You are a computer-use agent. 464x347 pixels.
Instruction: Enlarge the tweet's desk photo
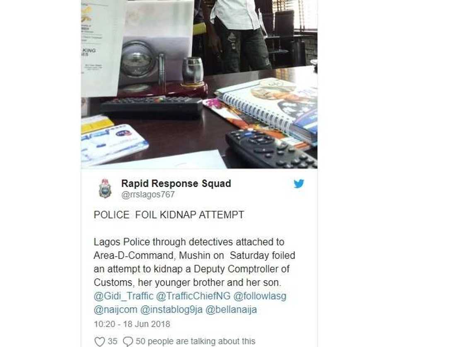pyautogui.click(x=199, y=84)
